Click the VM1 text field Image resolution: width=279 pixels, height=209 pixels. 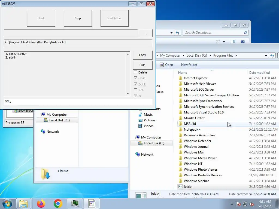[78, 102]
